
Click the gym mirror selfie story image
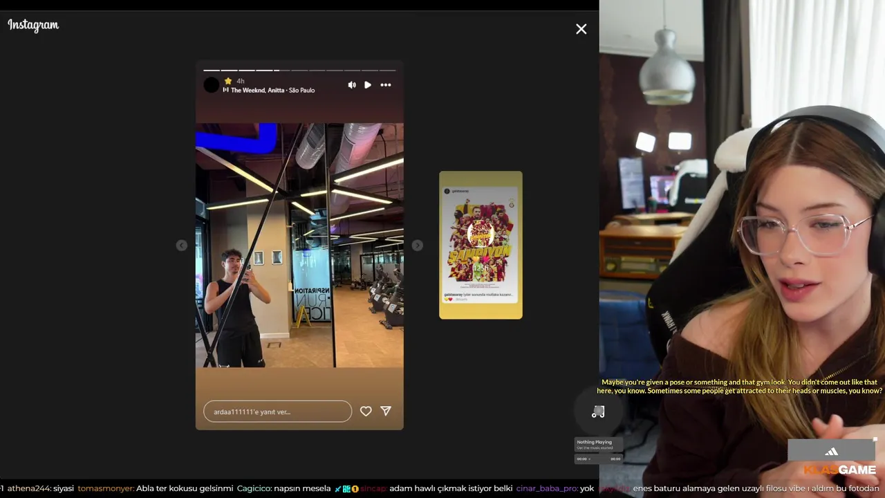(299, 245)
